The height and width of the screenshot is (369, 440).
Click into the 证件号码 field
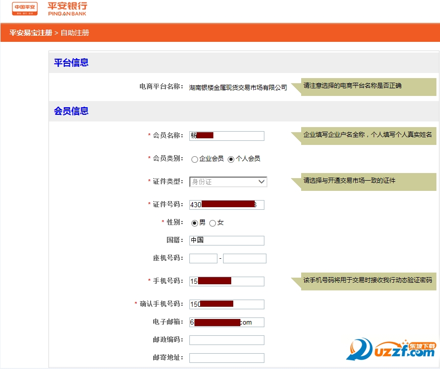point(227,205)
